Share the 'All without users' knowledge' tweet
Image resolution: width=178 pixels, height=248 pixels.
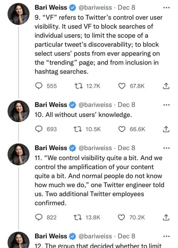click(x=166, y=129)
